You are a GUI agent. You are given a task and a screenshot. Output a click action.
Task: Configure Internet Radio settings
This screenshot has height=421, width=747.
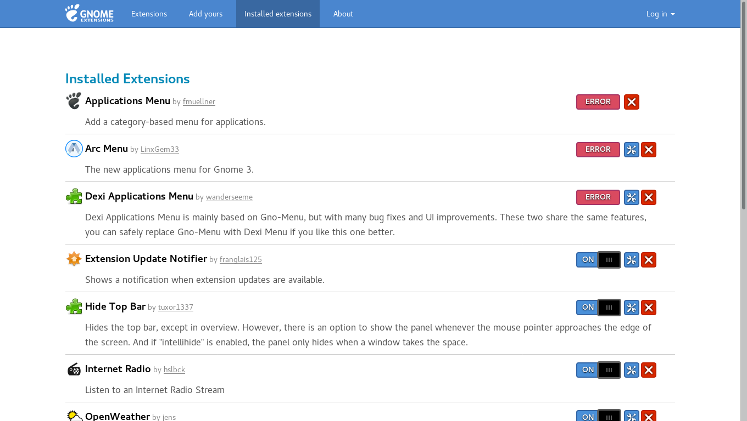[x=632, y=370]
